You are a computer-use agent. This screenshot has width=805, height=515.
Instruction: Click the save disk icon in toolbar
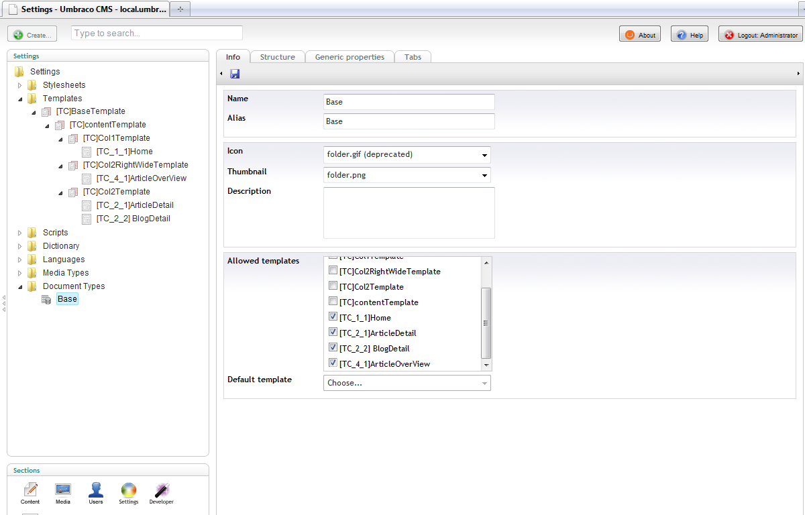pyautogui.click(x=235, y=73)
